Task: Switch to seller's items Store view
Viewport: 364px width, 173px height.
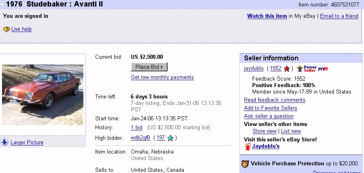Action: (264, 131)
